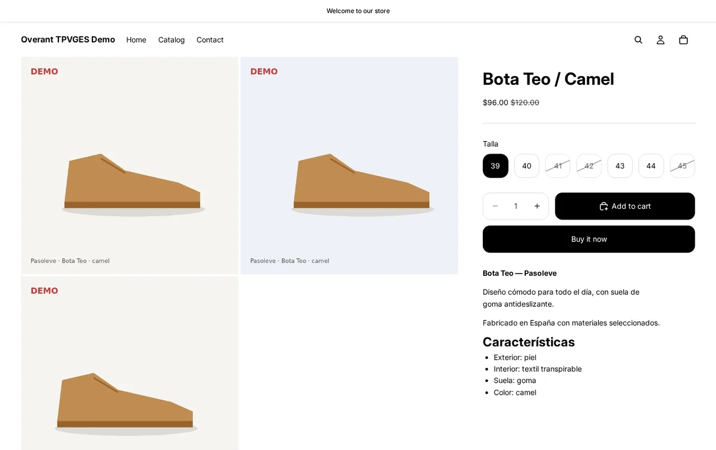The image size is (716, 450).
Task: Go to the Home menu link
Action: (136, 40)
